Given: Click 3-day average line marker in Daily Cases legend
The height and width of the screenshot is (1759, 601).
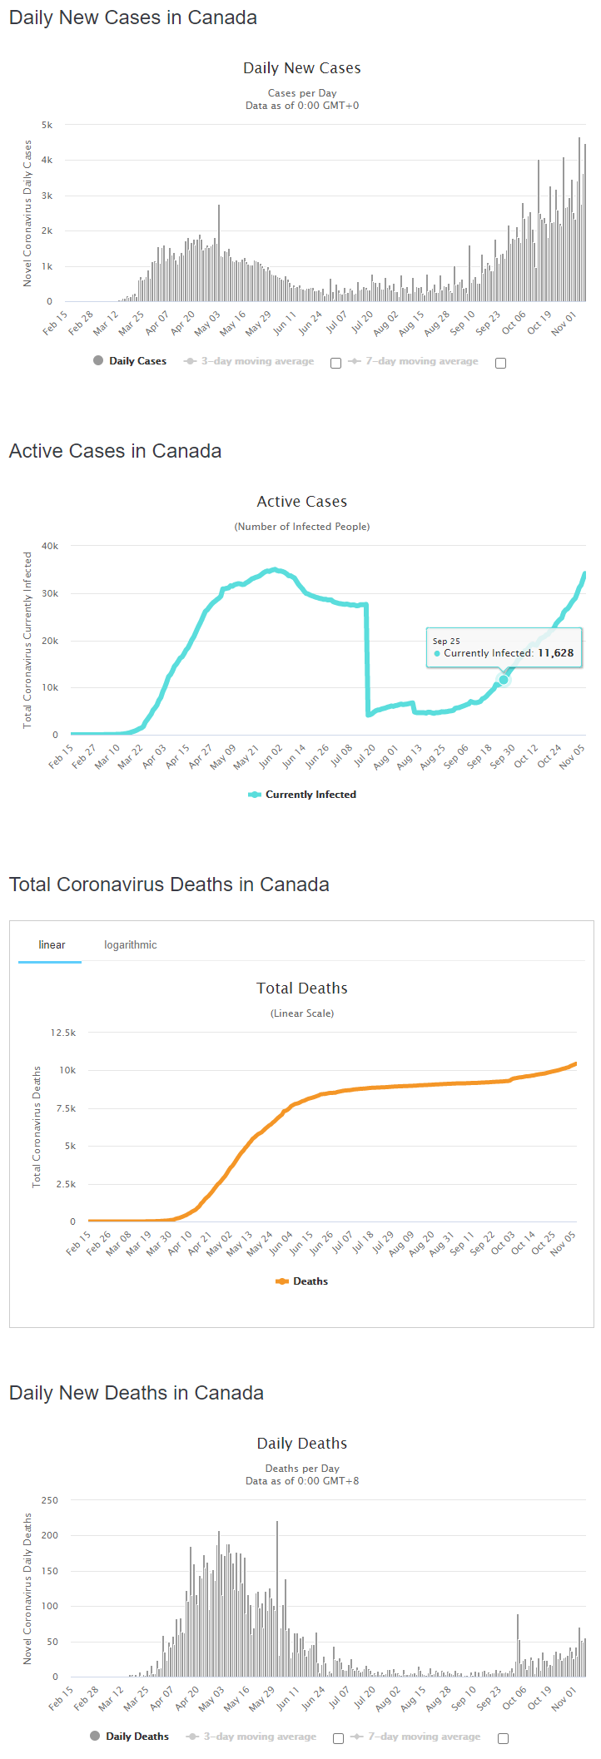Looking at the screenshot, I should (190, 361).
